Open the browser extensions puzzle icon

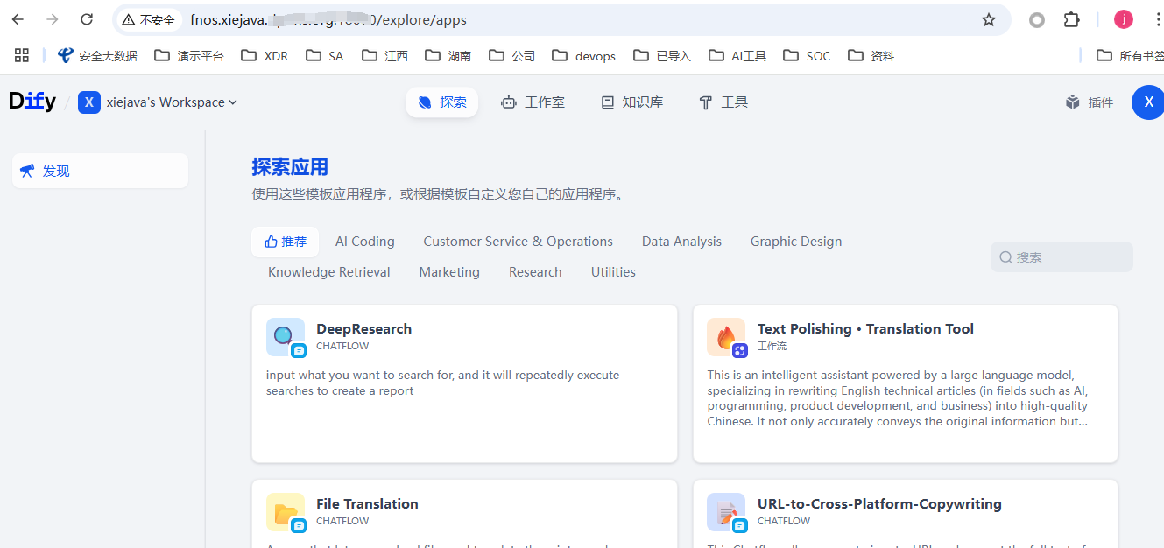click(x=1071, y=19)
